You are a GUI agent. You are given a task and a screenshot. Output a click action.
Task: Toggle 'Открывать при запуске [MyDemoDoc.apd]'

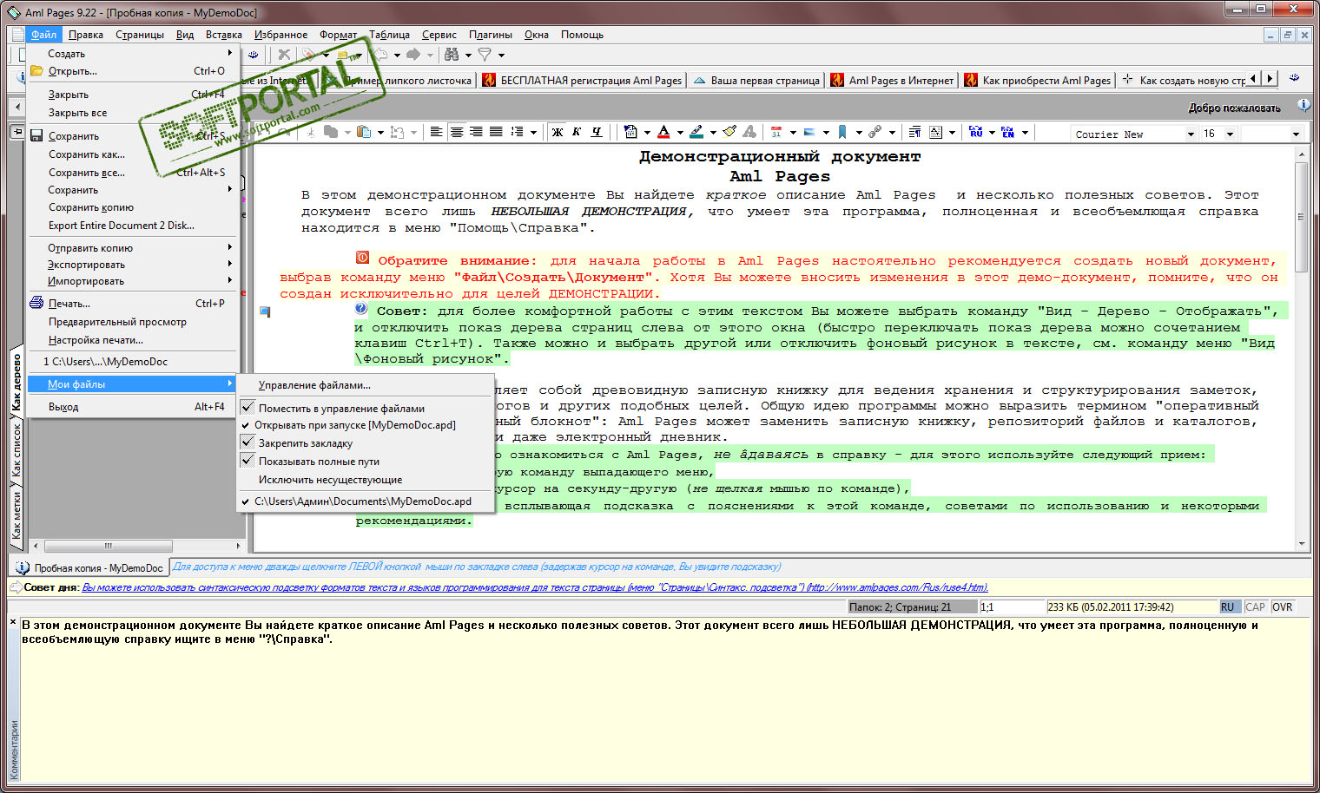(x=365, y=425)
